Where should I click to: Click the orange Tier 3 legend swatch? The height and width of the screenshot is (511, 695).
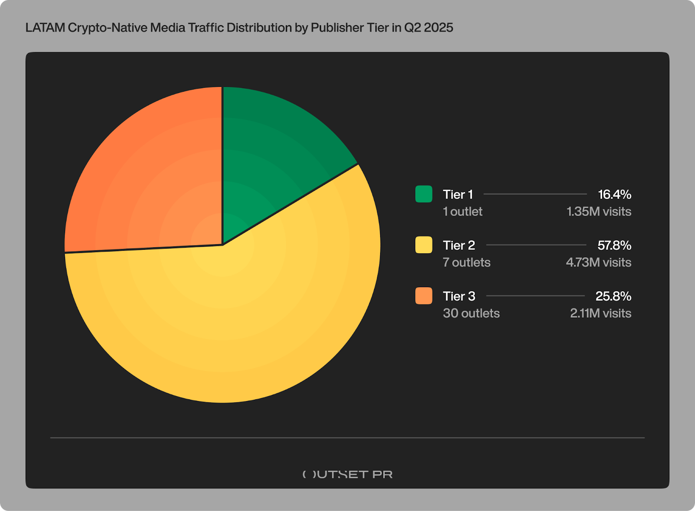click(424, 295)
